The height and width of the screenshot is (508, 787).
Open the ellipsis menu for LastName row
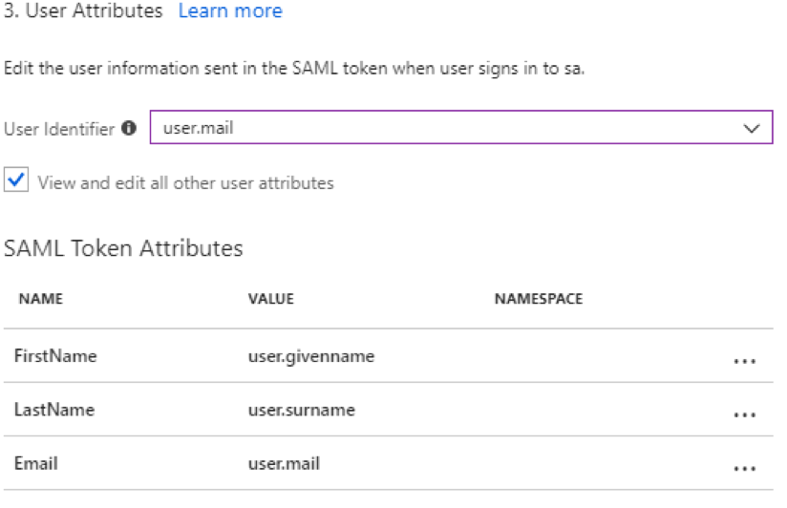[x=745, y=415]
